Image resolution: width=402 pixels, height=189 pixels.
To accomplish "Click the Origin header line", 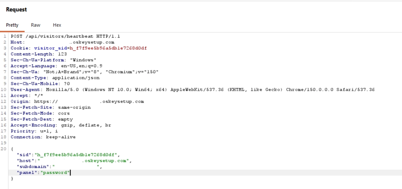I will coord(77,102).
